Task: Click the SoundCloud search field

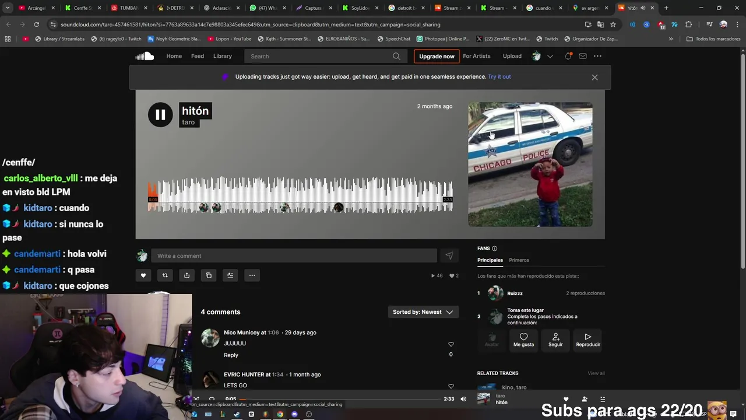Action: [x=325, y=56]
